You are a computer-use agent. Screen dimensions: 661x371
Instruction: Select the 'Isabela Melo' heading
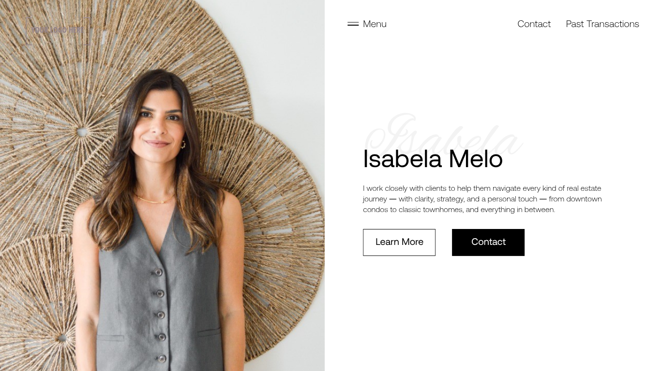(x=433, y=159)
